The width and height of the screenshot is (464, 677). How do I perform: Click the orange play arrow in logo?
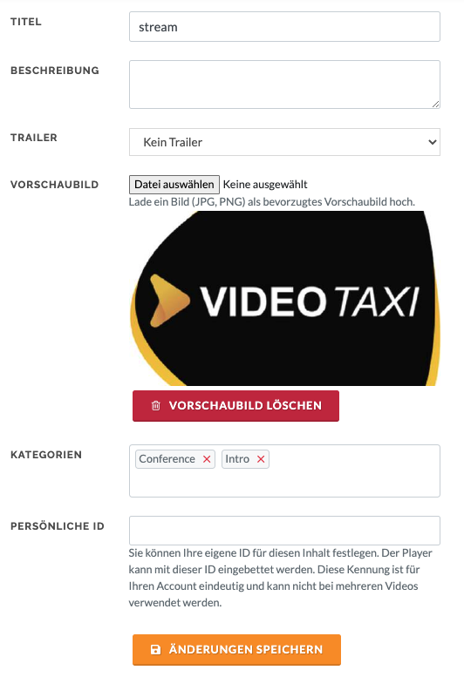point(169,301)
